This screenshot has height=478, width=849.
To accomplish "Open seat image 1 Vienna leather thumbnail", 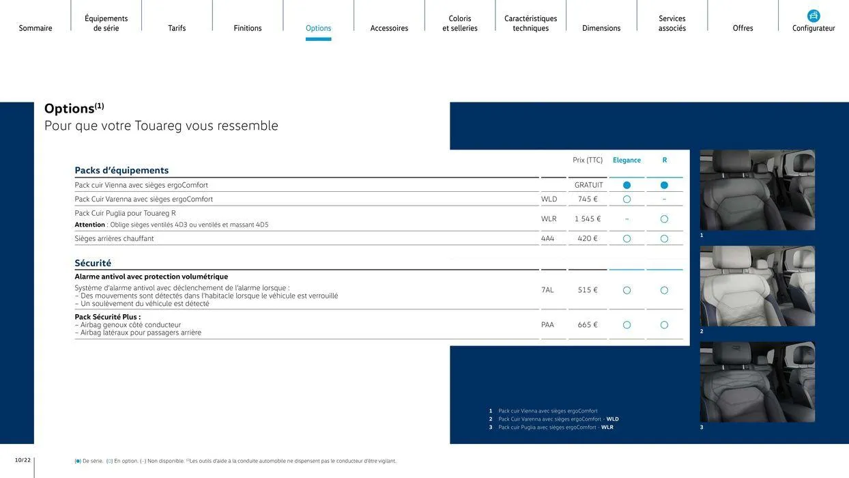I will [758, 190].
